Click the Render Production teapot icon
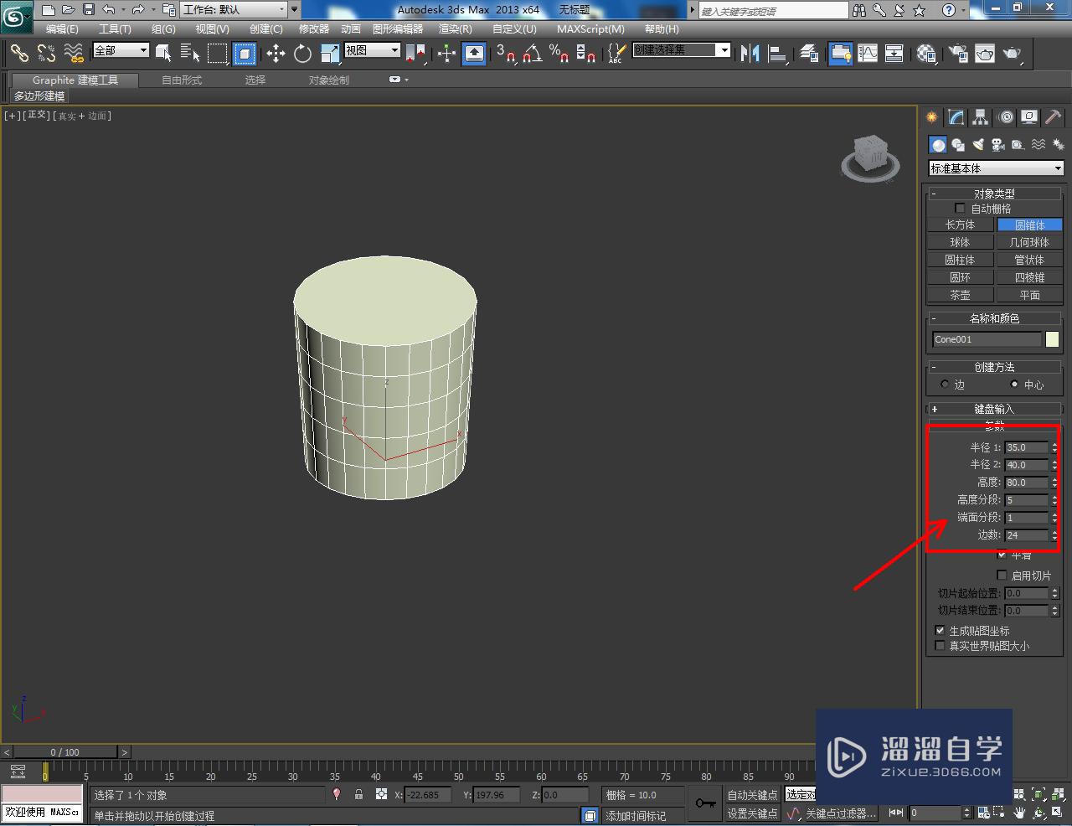Viewport: 1072px width, 826px height. [x=1013, y=54]
